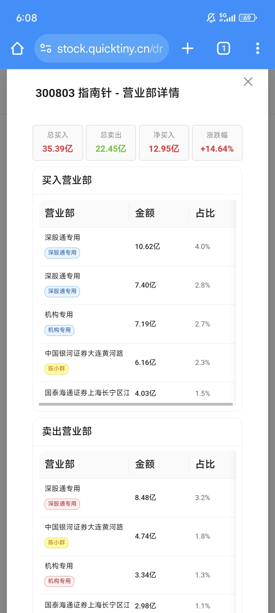The width and height of the screenshot is (275, 613).
Task: Select the 涨跌幅 +14.64% summary card
Action: 217,143
